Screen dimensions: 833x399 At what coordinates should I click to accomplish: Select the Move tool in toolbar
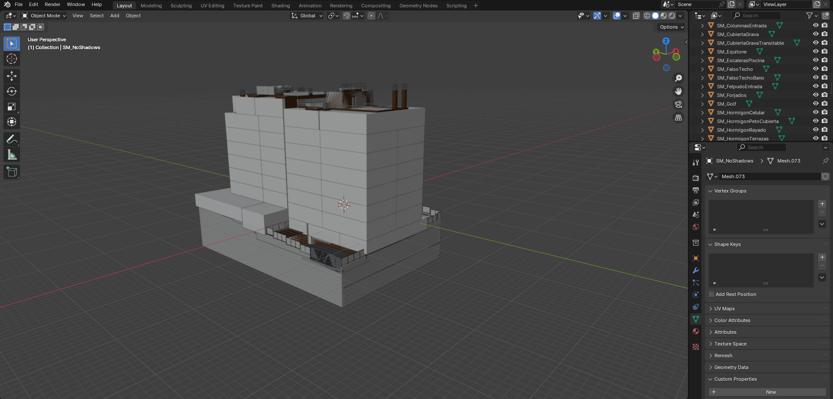(x=12, y=76)
